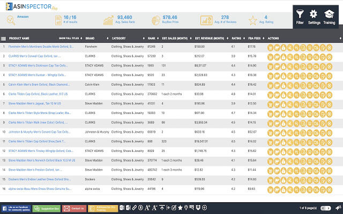Open the Training graduation cap icon
The width and height of the screenshot is (343, 214).
click(329, 17)
